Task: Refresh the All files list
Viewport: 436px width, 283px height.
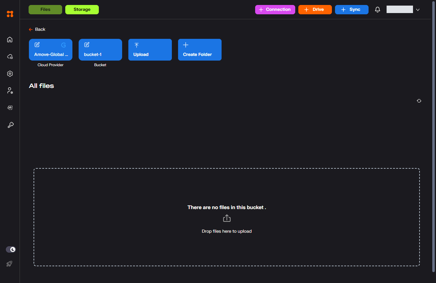Action: (419, 101)
